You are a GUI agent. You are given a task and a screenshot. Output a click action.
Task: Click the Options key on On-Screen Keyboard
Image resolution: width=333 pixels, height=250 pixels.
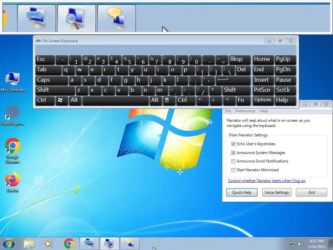coord(263,101)
